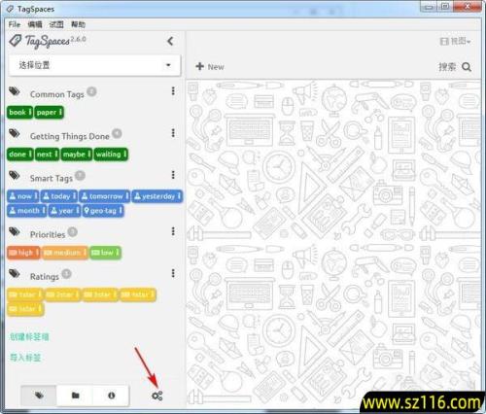Open the 视图 view dropdown at top right
Viewport: 486px width, 414px height.
pos(455,41)
